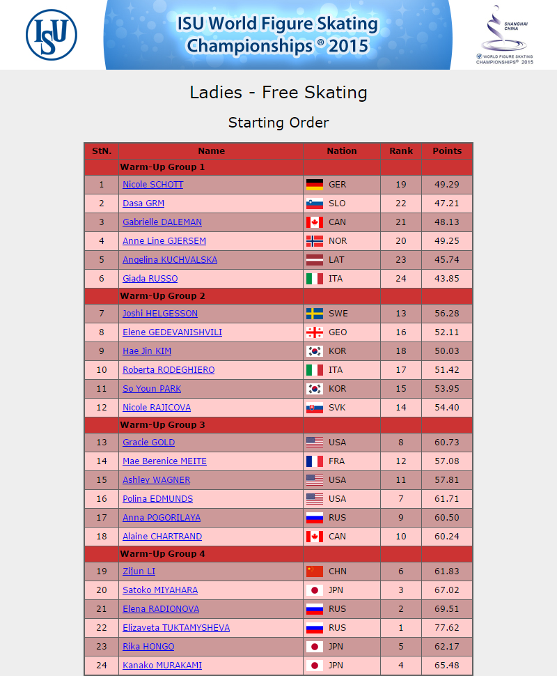
Task: Open Kanako MURAKAMI's profile link
Action: [x=162, y=666]
